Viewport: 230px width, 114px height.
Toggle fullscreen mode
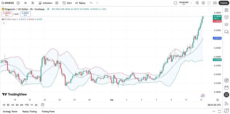(x=209, y=3)
